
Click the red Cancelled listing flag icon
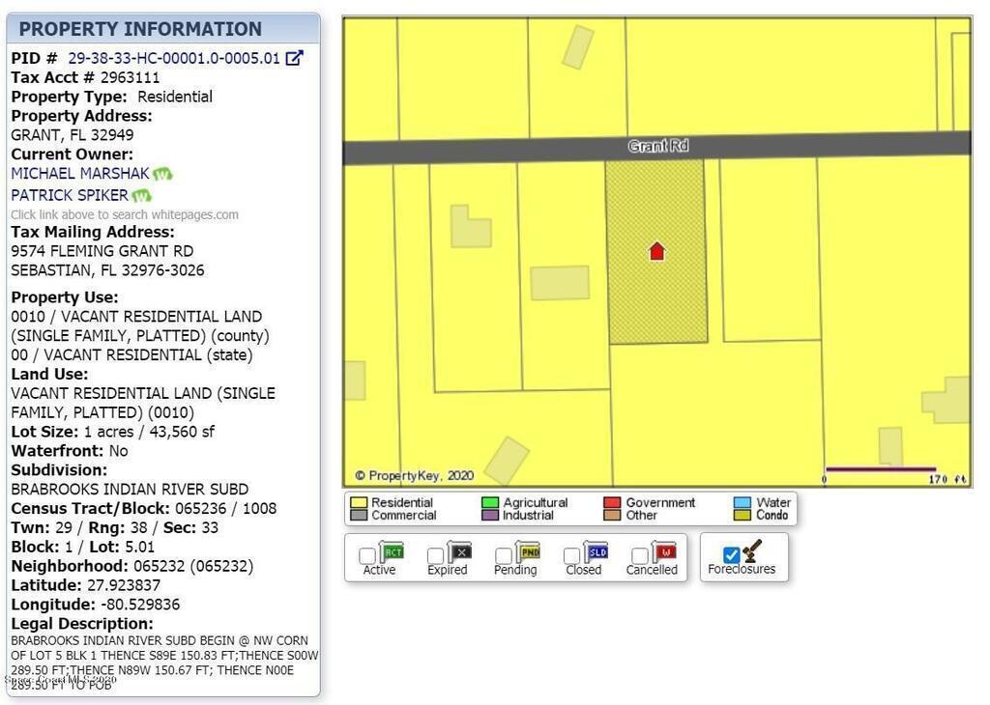coord(665,552)
